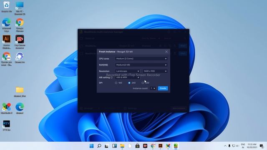
Task: Open File Explorer from taskbar
Action: pyautogui.click(x=122, y=146)
